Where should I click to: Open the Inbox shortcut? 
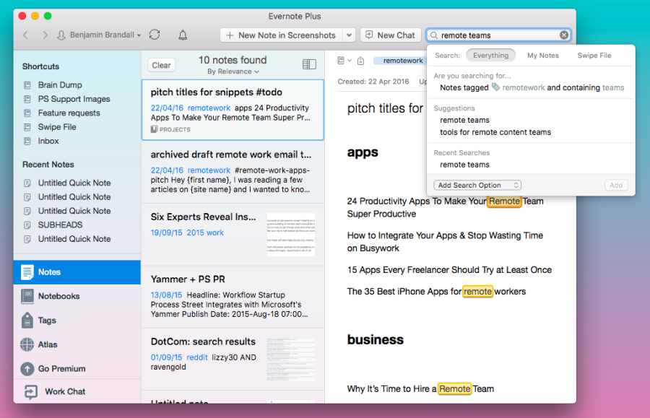[48, 141]
